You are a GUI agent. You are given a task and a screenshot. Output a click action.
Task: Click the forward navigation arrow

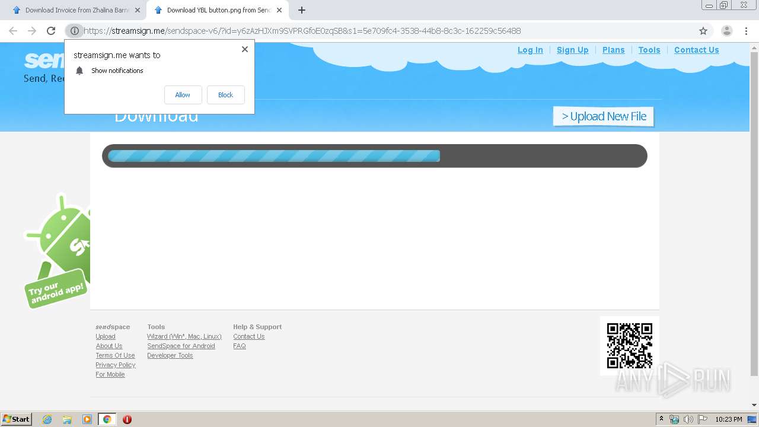[32, 31]
